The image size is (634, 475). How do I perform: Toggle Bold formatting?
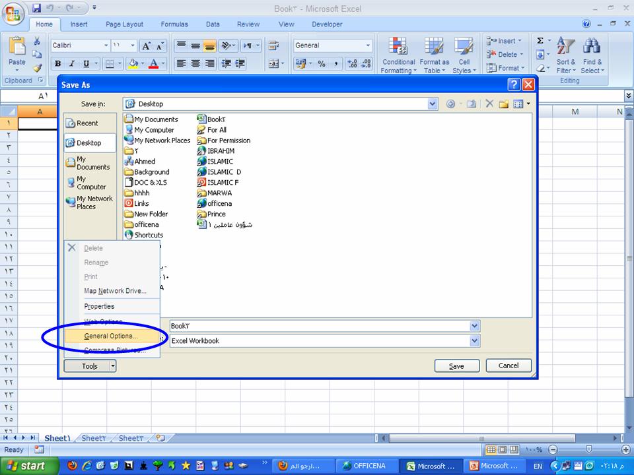click(x=58, y=63)
